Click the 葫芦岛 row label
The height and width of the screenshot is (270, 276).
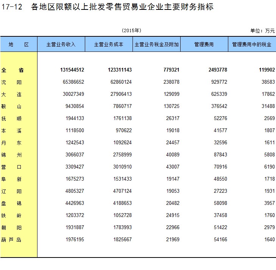[x=12, y=240]
